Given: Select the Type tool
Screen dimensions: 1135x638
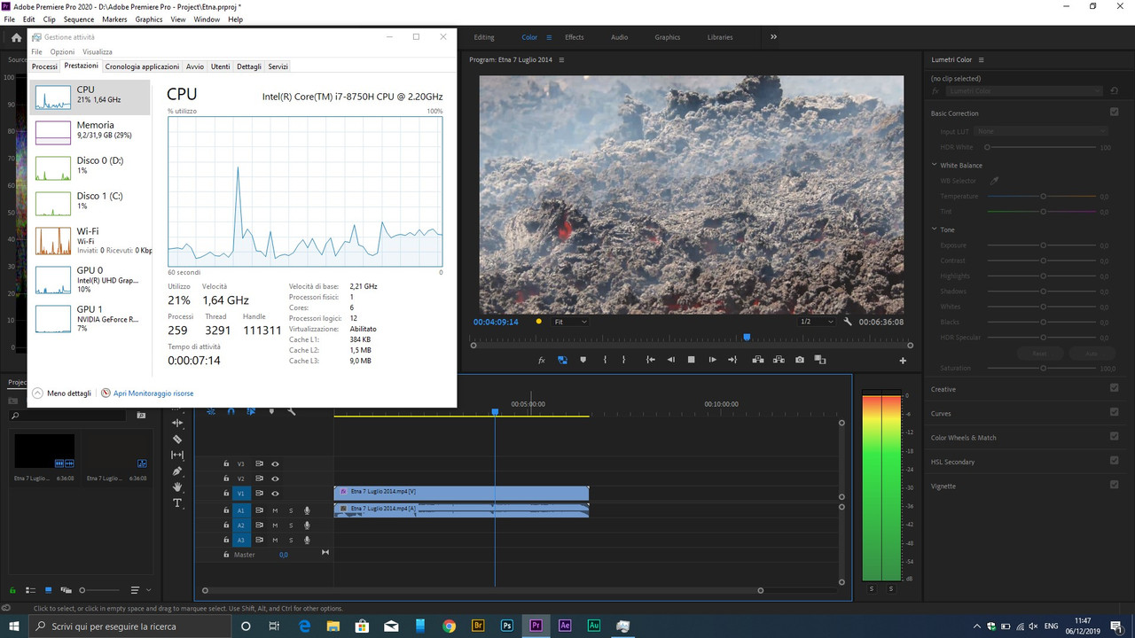Looking at the screenshot, I should point(177,503).
